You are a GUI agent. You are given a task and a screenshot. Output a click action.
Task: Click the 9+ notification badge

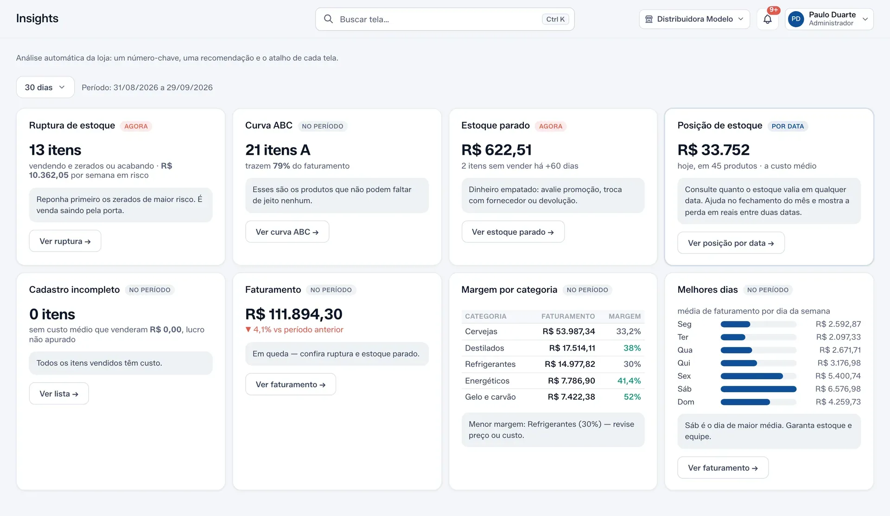[x=774, y=10]
